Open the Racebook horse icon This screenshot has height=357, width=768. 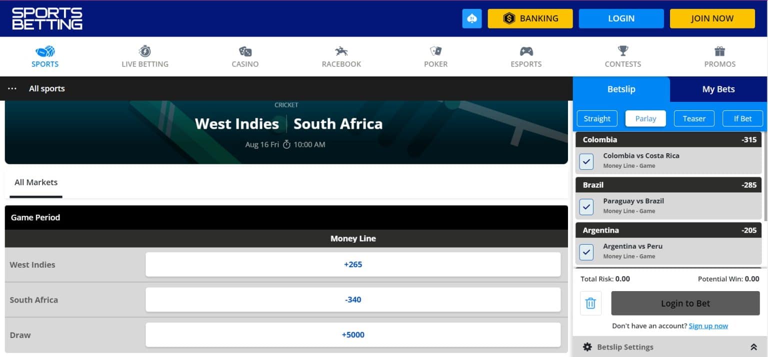(x=340, y=51)
